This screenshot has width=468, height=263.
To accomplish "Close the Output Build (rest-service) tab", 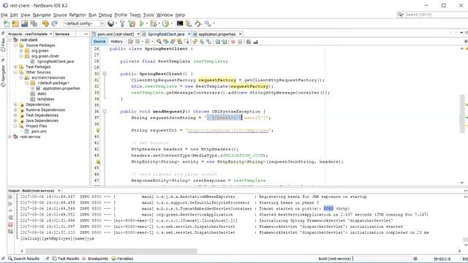I will tap(59, 190).
